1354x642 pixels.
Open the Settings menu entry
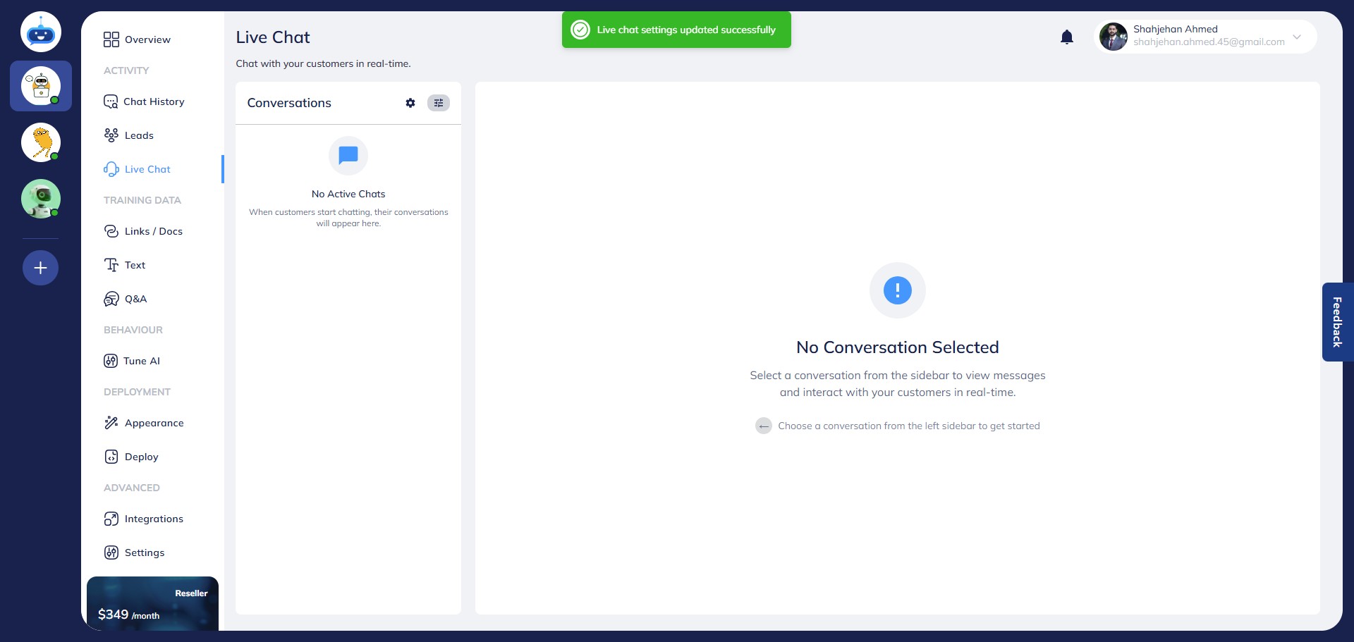pyautogui.click(x=144, y=553)
